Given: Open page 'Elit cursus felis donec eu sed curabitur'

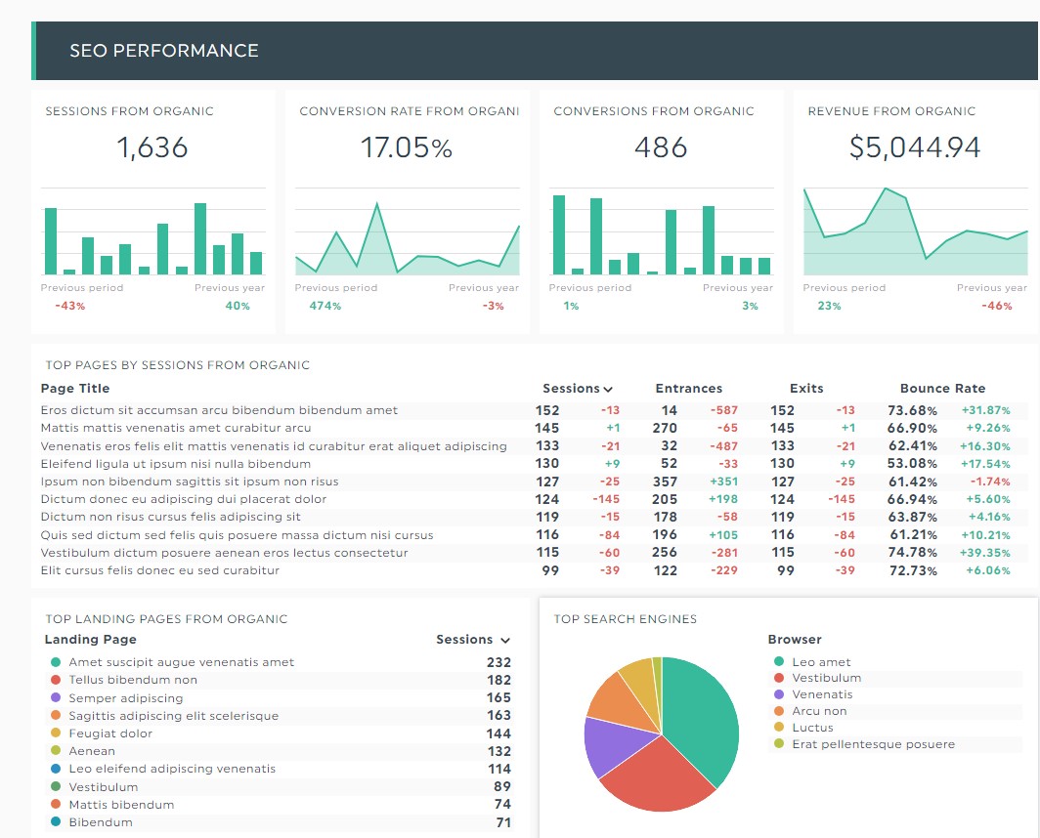Looking at the screenshot, I should pyautogui.click(x=160, y=570).
